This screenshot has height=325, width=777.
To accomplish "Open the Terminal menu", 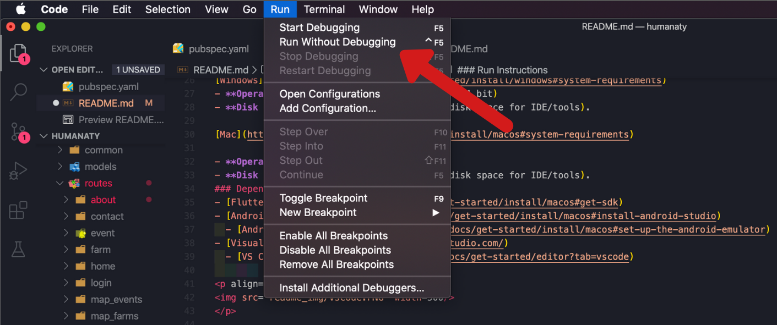I will [x=324, y=9].
